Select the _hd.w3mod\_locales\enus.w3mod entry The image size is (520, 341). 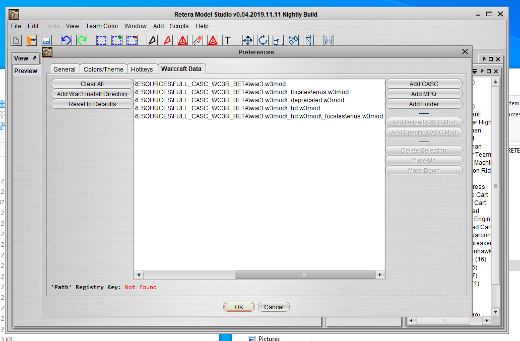point(259,116)
